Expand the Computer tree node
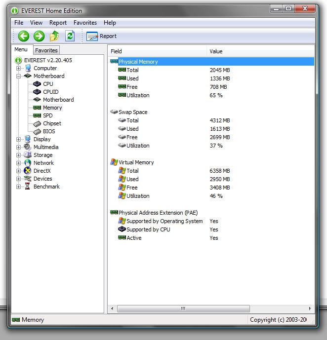 [18, 68]
